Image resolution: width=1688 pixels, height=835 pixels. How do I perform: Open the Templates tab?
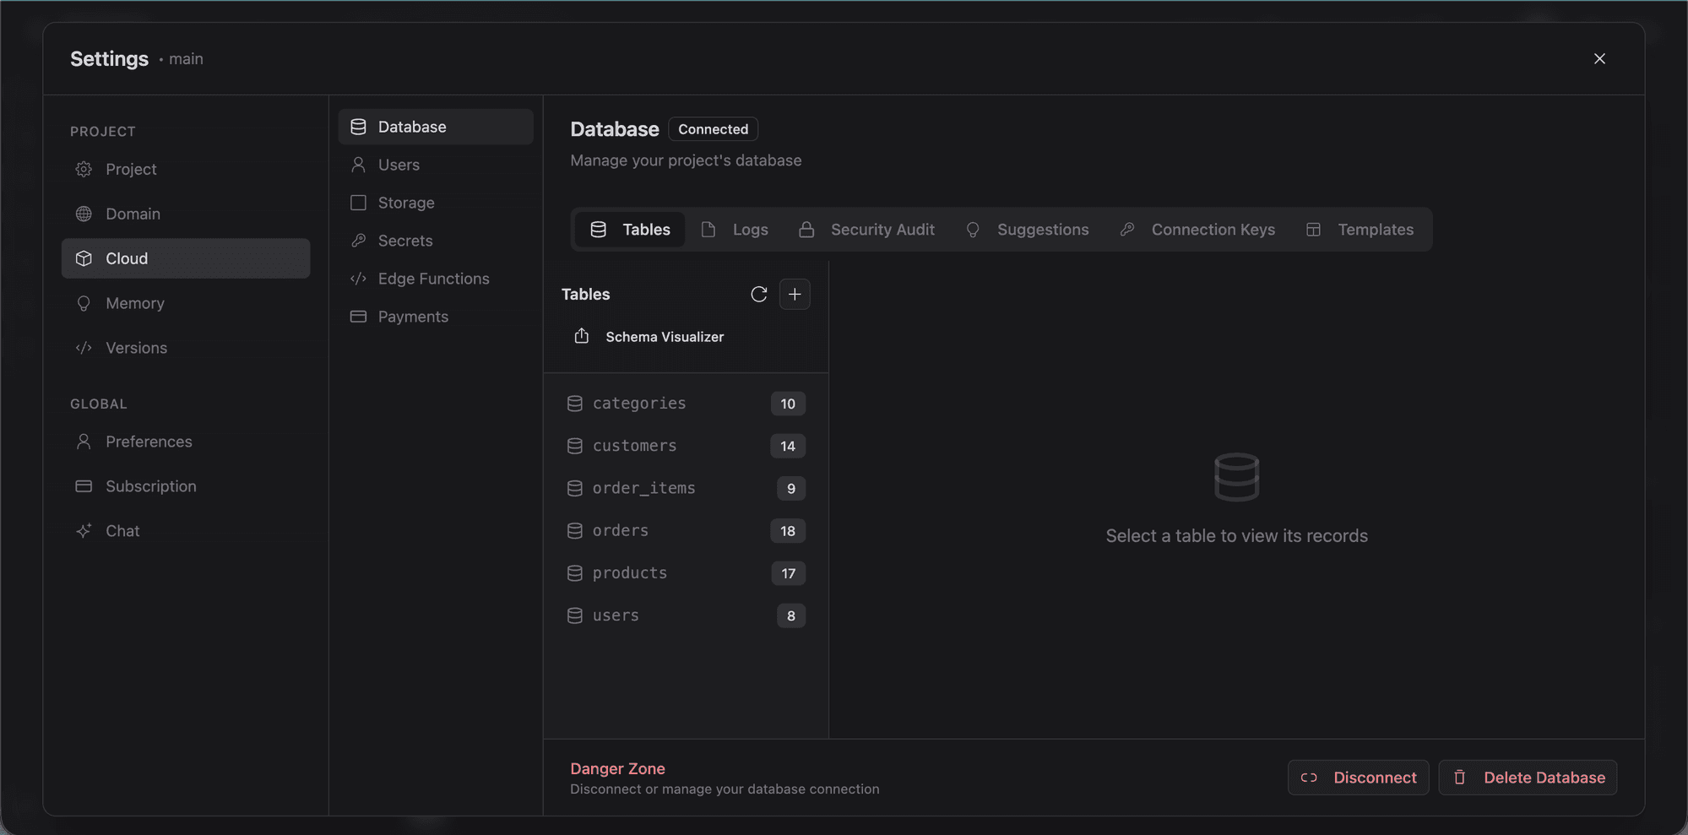[1360, 230]
